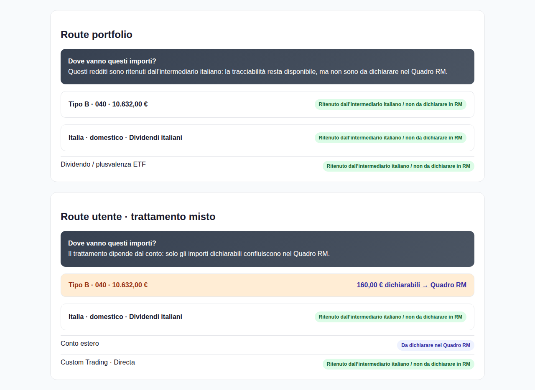Click Italia · domestico row in Route utente

[267, 317]
